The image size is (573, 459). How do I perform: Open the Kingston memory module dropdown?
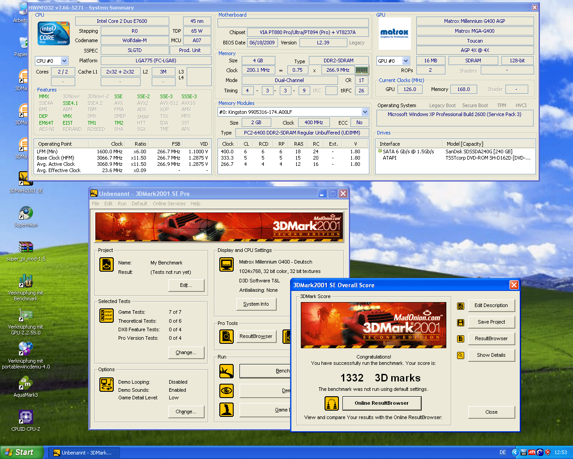click(x=365, y=112)
